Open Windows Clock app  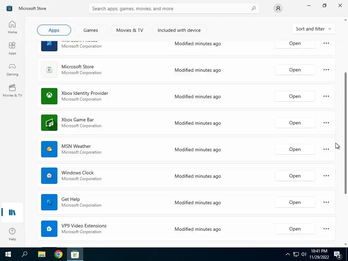(295, 176)
